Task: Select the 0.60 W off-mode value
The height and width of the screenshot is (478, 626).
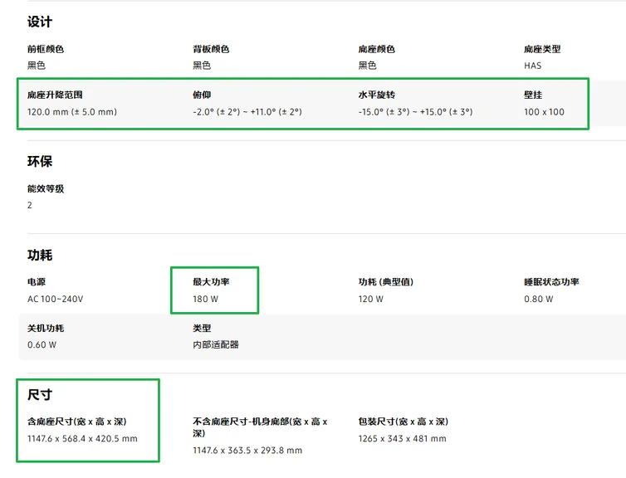Action: pos(42,344)
